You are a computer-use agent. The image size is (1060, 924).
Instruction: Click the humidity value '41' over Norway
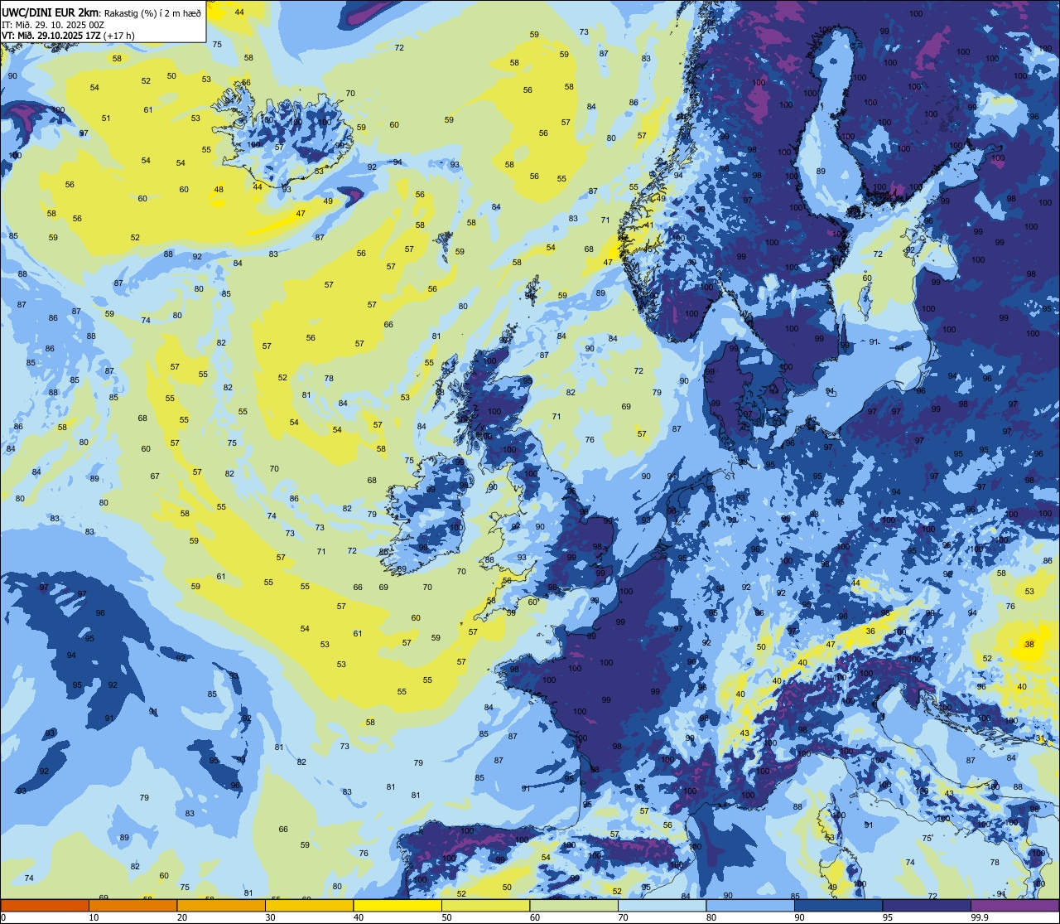click(x=649, y=225)
